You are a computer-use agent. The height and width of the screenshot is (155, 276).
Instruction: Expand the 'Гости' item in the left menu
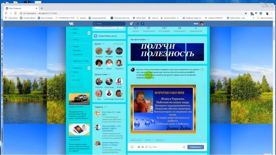click(x=77, y=80)
